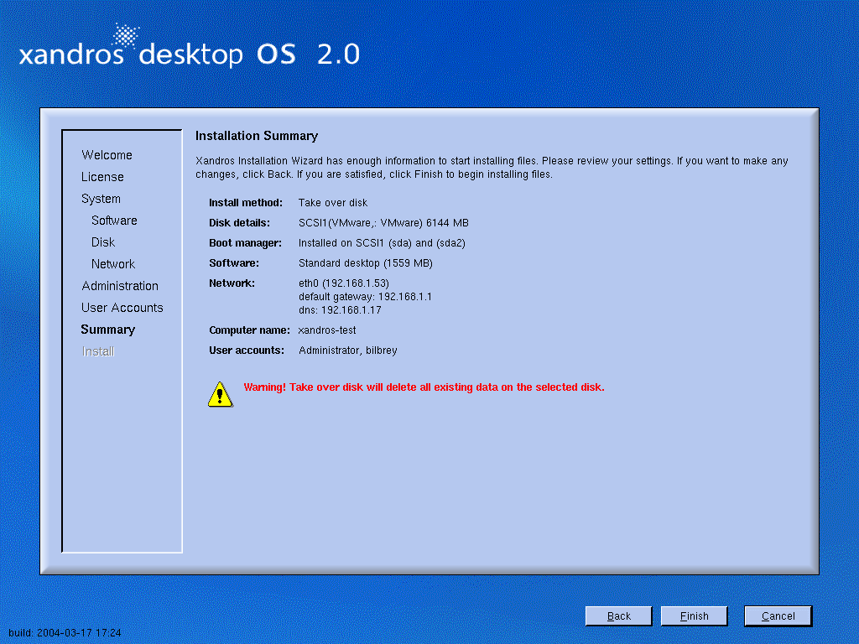
Task: Click the red take over disk warning text
Action: click(x=424, y=387)
